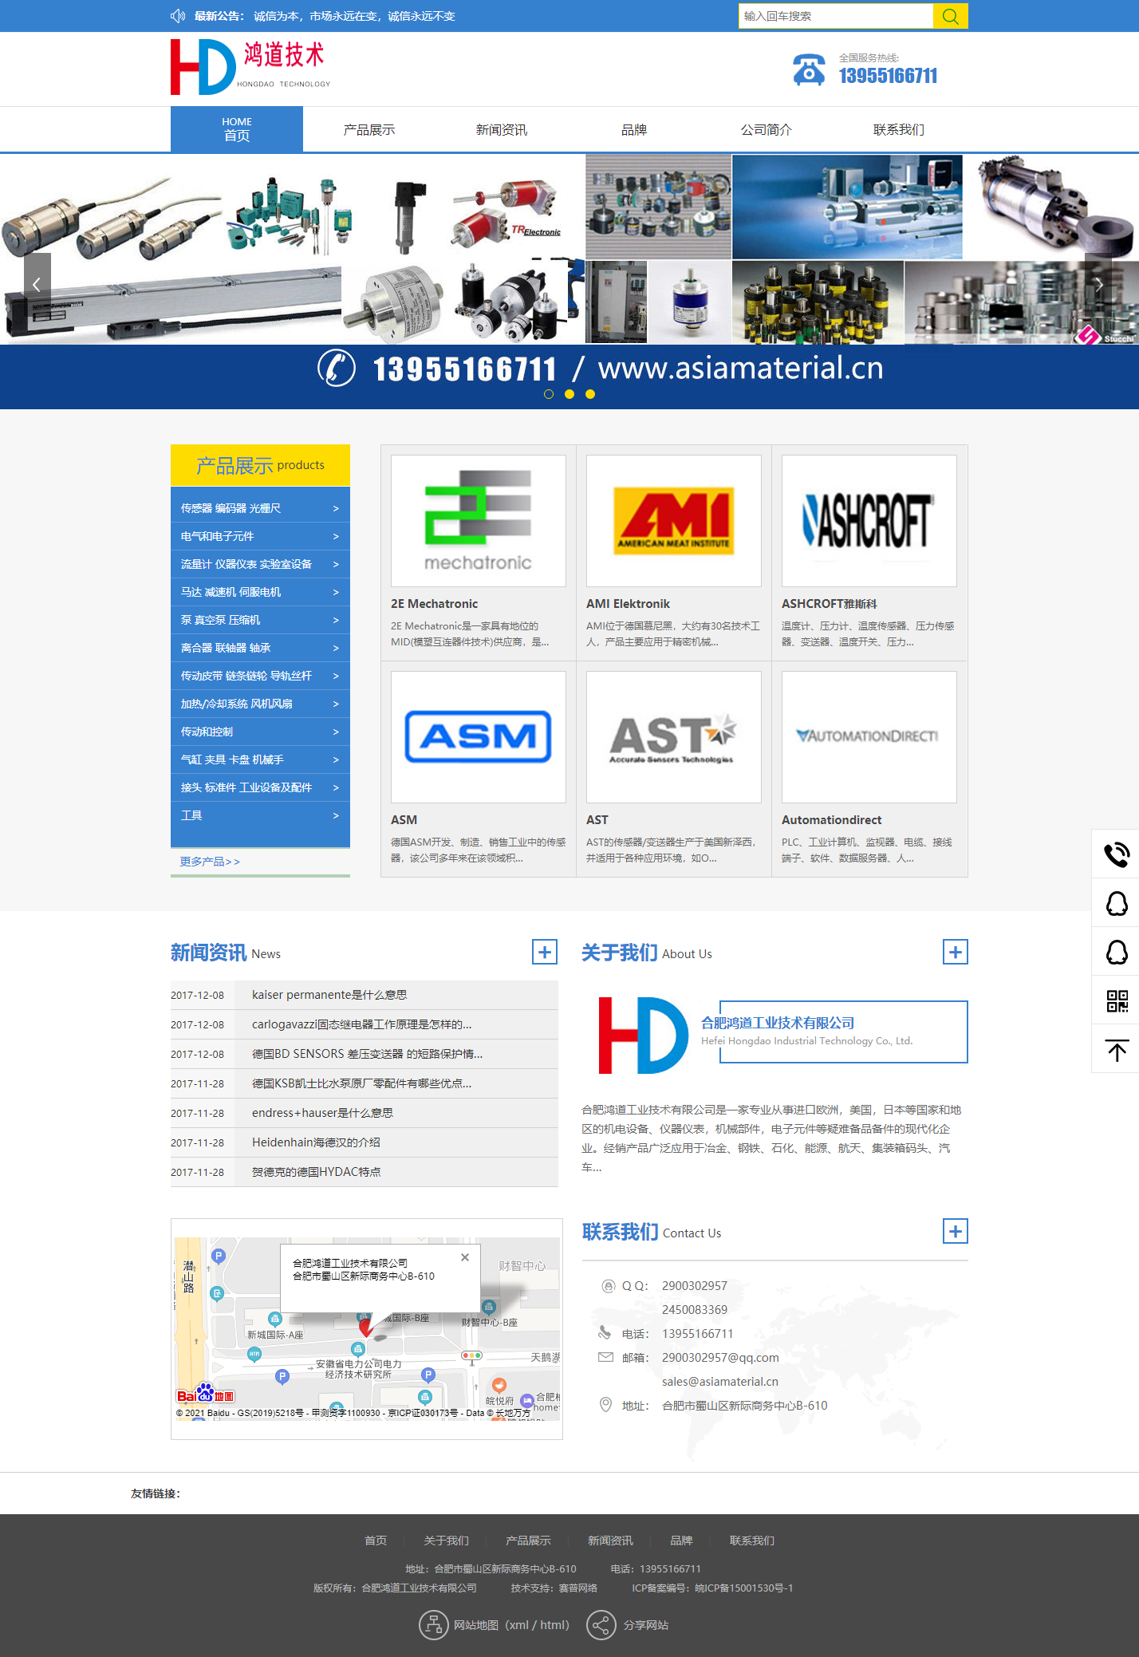Expand the About Us plus icon

pyautogui.click(x=956, y=952)
